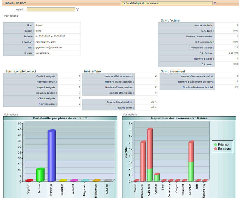
Task: Click the 'Nombre affaires en cours :' label
Action: 119,76
